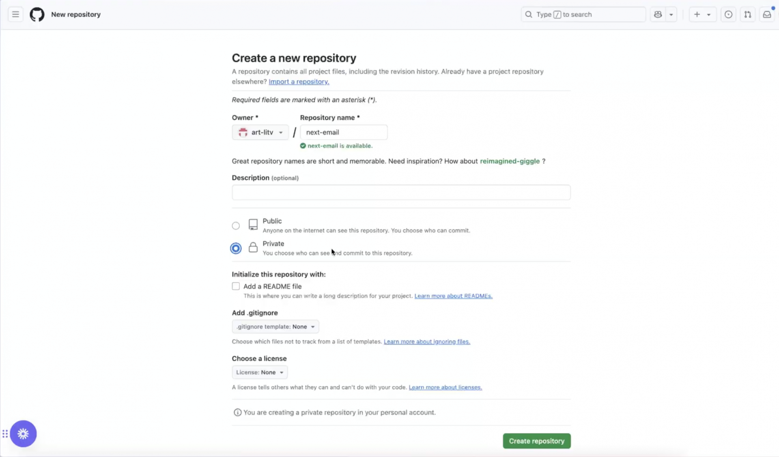779x457 pixels.
Task: Click the Import a repository link
Action: (299, 82)
